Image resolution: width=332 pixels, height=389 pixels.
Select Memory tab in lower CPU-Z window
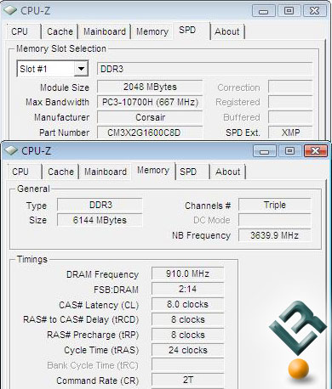click(x=153, y=171)
